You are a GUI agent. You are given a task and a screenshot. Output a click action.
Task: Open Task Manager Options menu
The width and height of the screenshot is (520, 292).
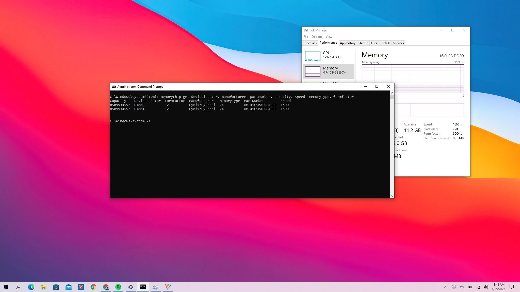tap(317, 36)
